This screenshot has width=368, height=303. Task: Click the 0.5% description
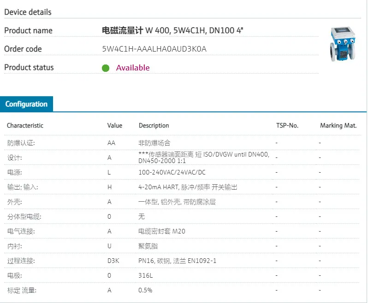click(x=145, y=291)
